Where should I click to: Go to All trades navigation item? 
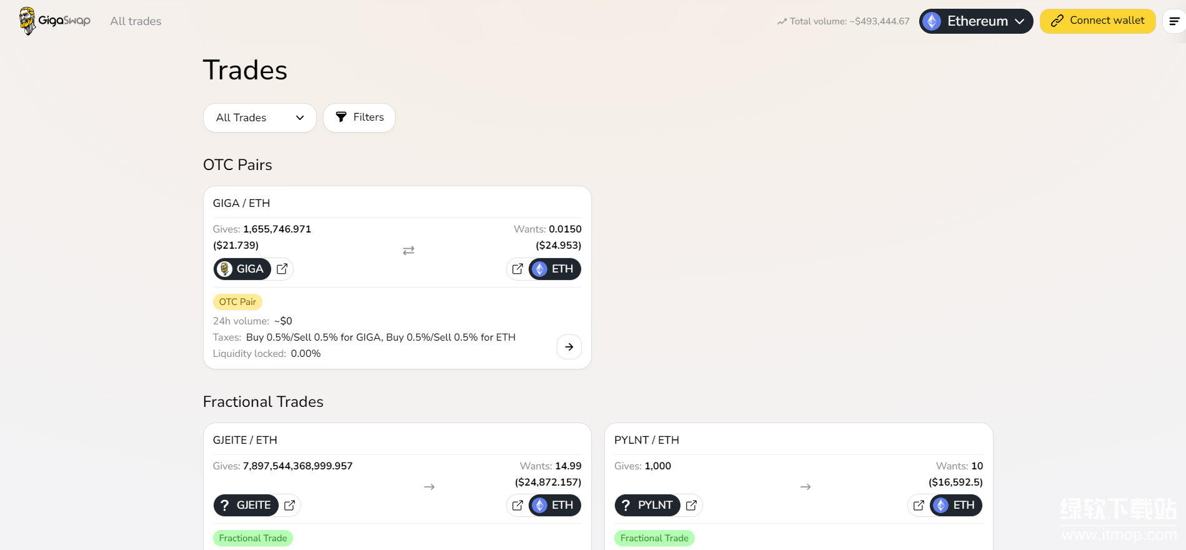point(136,21)
